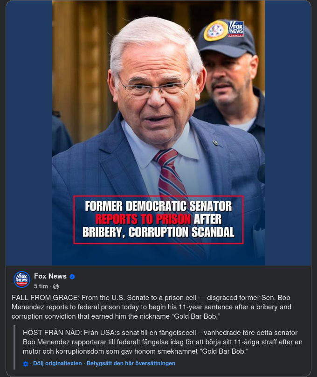Click the English "FALL FROM GRACE" post text

tap(152, 307)
